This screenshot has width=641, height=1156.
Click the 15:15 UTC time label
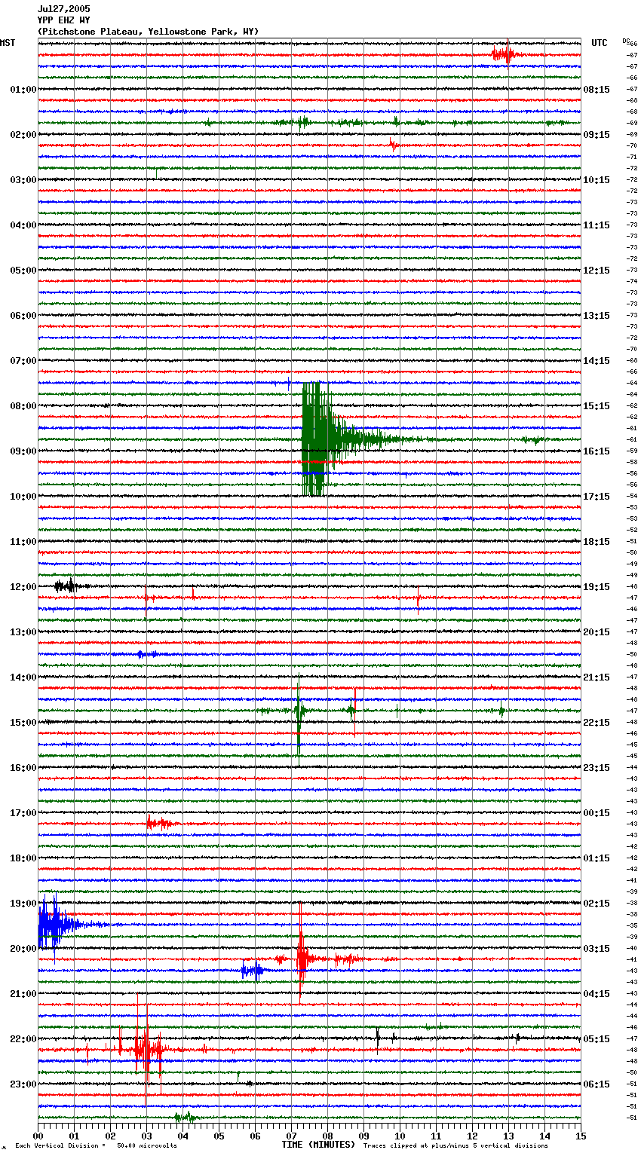[597, 406]
